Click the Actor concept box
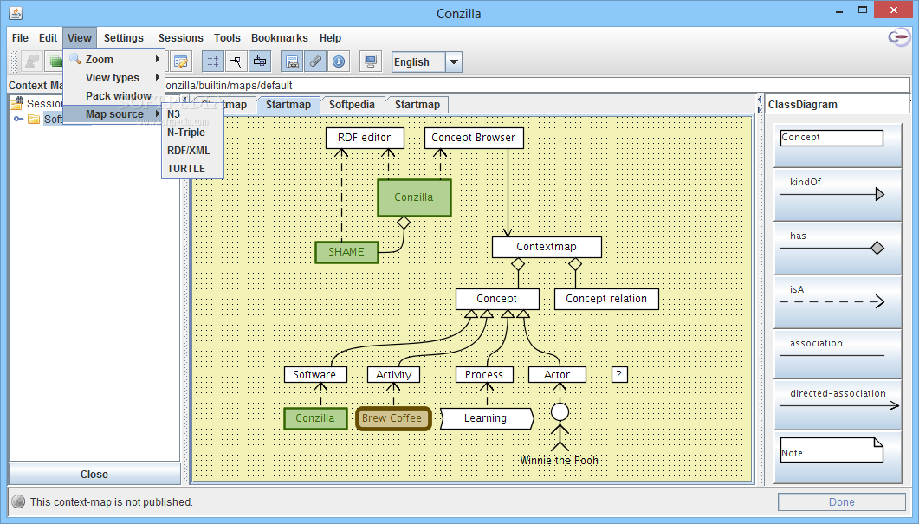919x524 pixels. click(557, 374)
